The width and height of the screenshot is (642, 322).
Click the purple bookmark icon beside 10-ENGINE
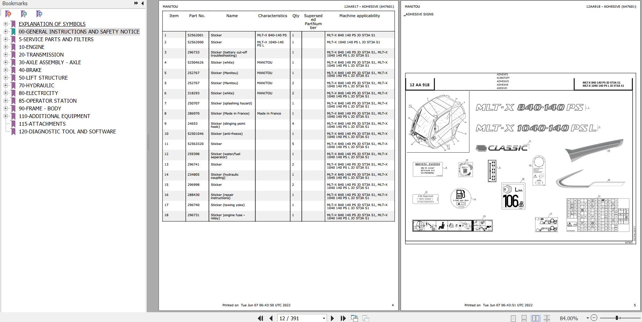pyautogui.click(x=13, y=47)
